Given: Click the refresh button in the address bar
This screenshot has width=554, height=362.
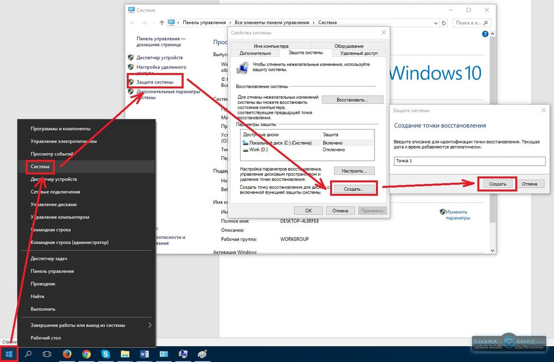Looking at the screenshot, I should [444, 23].
